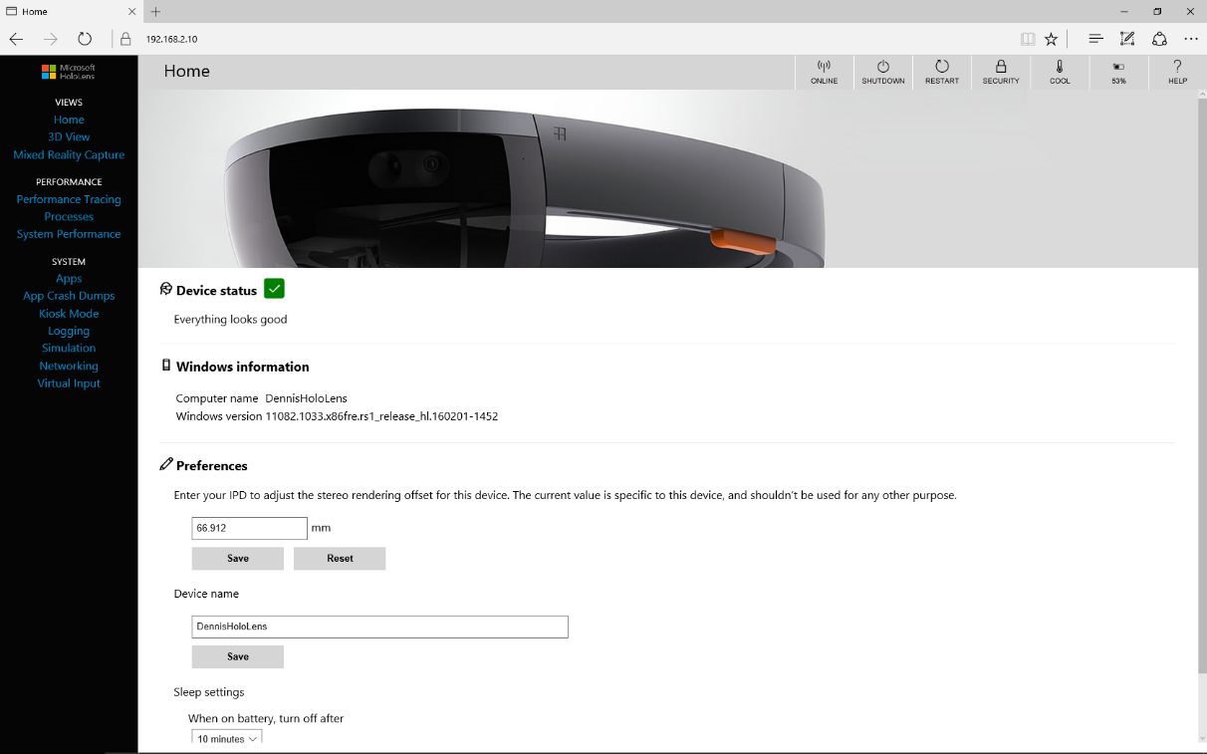Add page to favorites with star icon
Screen dimensions: 1207x754
(1051, 39)
